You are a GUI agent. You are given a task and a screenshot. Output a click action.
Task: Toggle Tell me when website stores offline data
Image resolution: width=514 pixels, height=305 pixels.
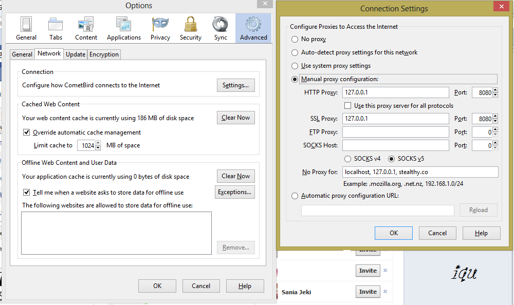(27, 193)
